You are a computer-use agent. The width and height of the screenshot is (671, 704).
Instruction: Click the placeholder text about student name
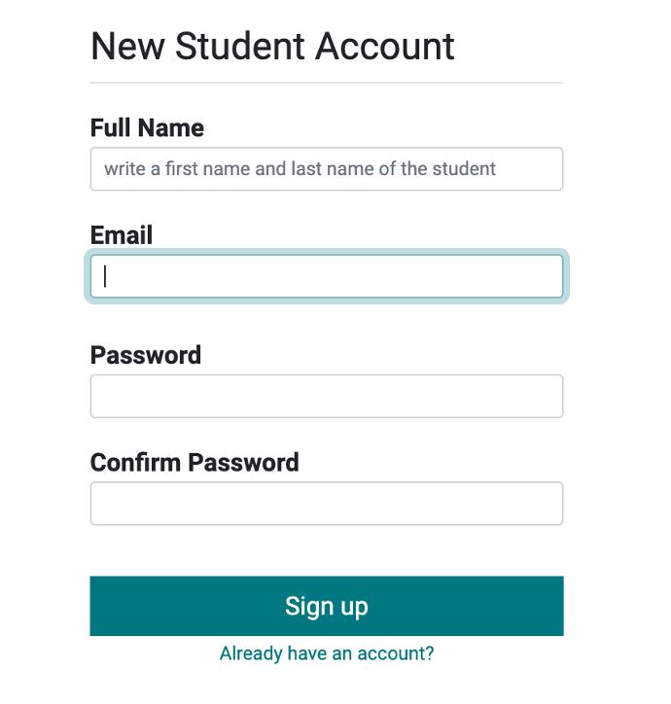[x=300, y=169]
